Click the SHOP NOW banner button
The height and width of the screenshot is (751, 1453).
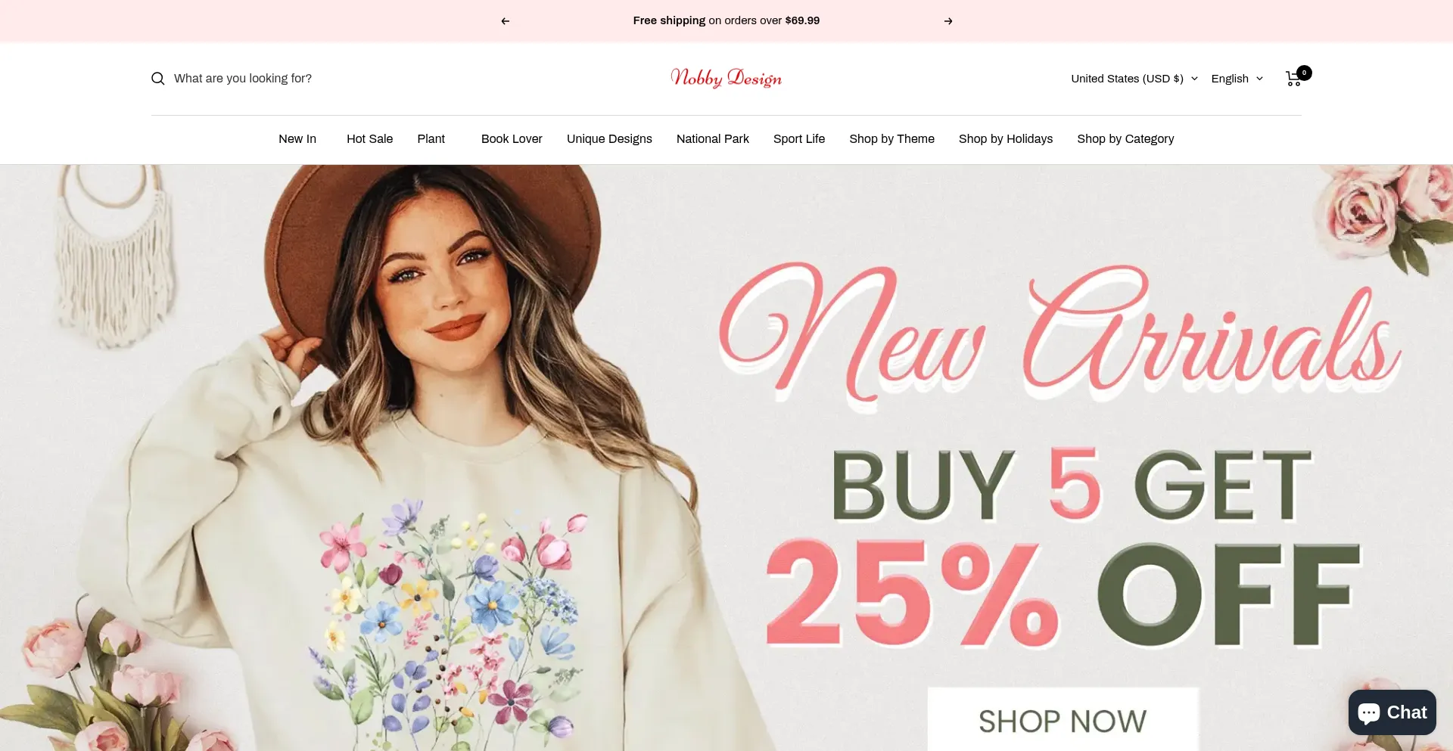1063,719
